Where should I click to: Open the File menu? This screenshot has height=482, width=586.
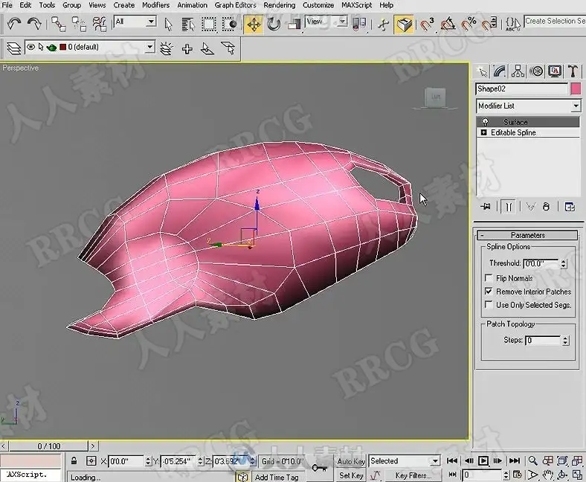7,5
